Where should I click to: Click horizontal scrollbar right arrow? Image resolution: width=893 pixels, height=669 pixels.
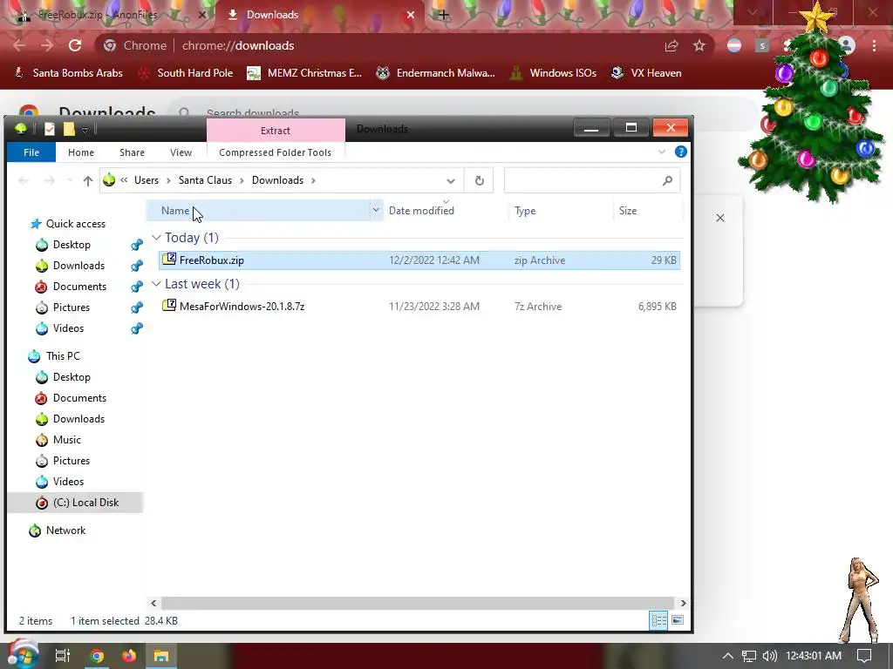[x=683, y=603]
